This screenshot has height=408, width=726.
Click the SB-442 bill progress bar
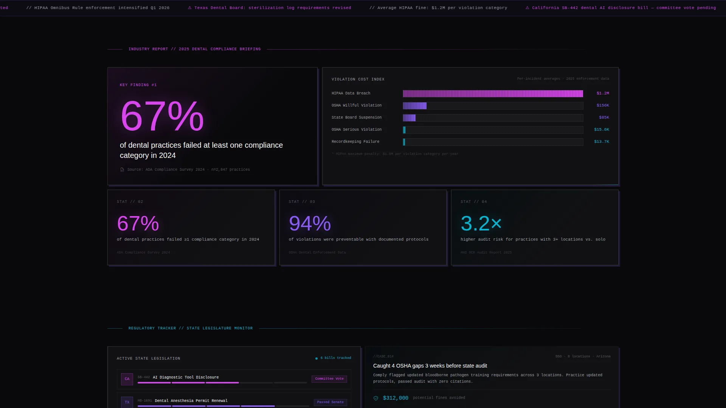[222, 383]
